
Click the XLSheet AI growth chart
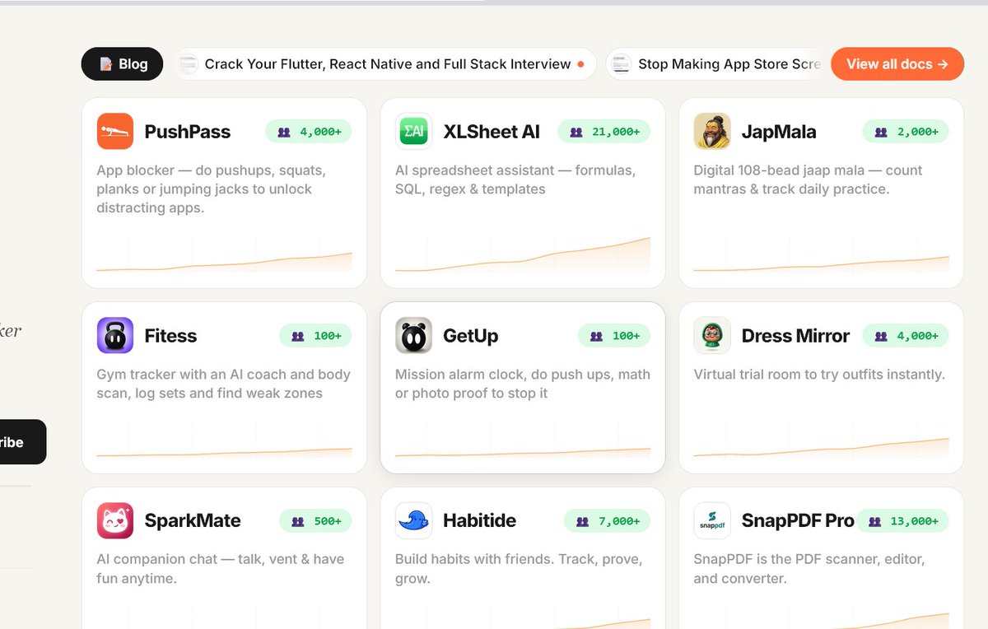(x=523, y=254)
